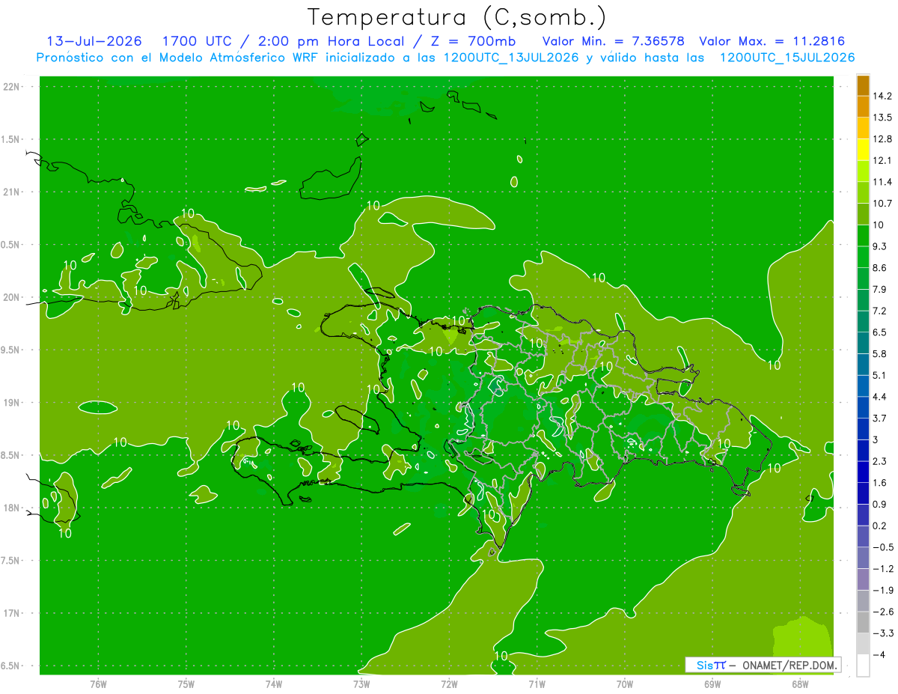Click the legend value '7.2'
The image size is (898, 694).
pyautogui.click(x=880, y=311)
